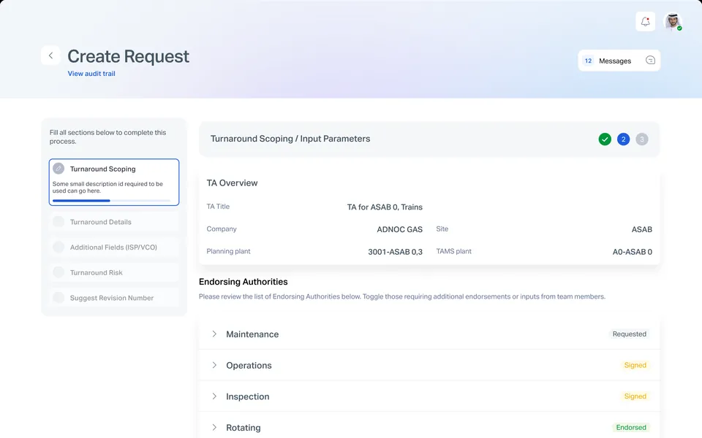Go to step 2 indicator
Image resolution: width=702 pixels, height=438 pixels.
tap(623, 139)
